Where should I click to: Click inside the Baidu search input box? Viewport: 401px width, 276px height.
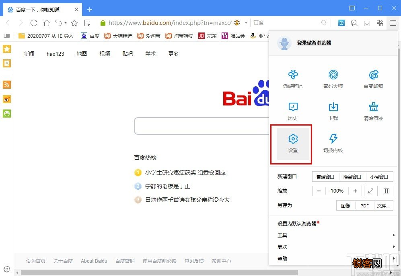pos(202,126)
